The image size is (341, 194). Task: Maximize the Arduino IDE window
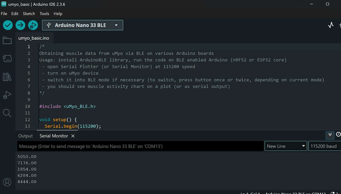click(327, 4)
